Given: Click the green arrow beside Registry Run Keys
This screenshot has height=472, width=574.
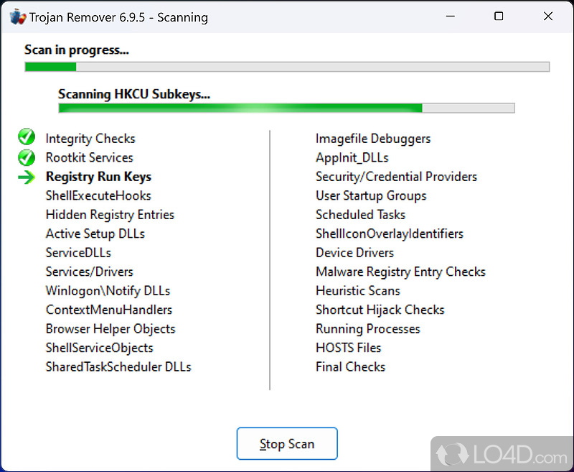Looking at the screenshot, I should click(27, 177).
